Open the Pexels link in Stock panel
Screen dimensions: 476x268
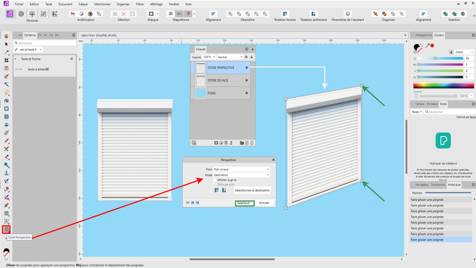click(x=472, y=117)
